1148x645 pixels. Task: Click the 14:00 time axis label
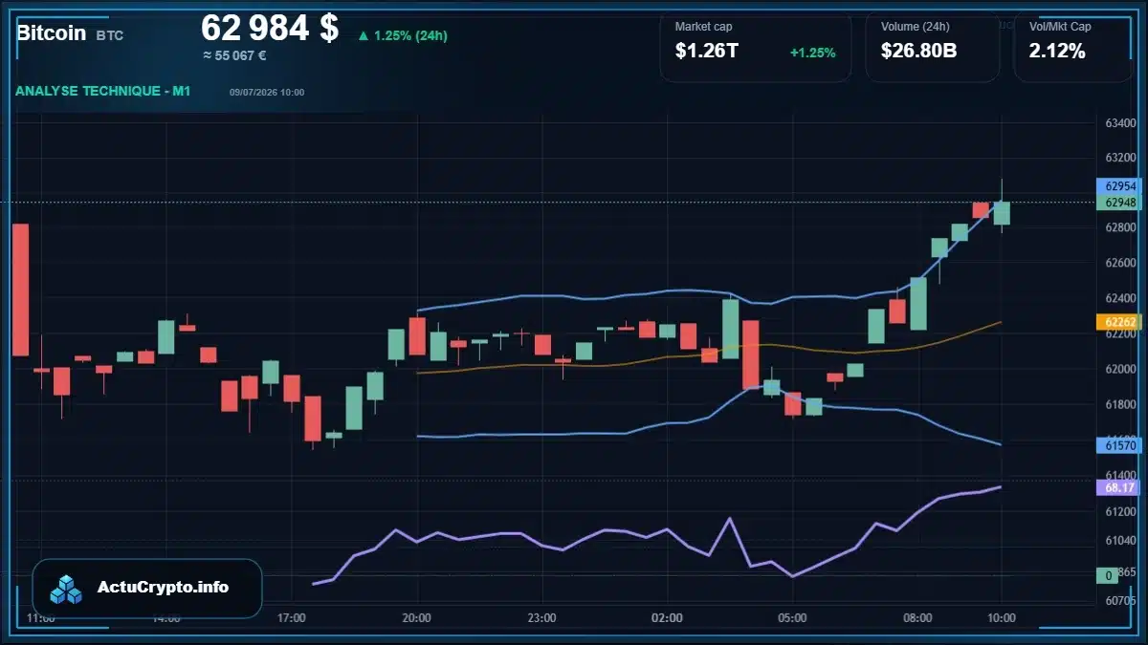(x=166, y=618)
